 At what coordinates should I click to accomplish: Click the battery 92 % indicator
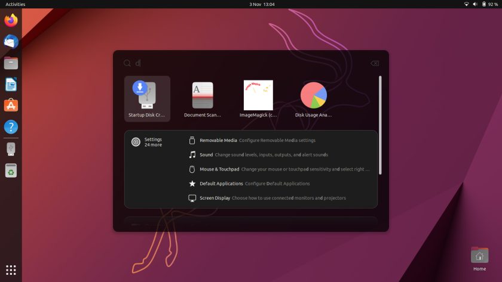tap(490, 4)
